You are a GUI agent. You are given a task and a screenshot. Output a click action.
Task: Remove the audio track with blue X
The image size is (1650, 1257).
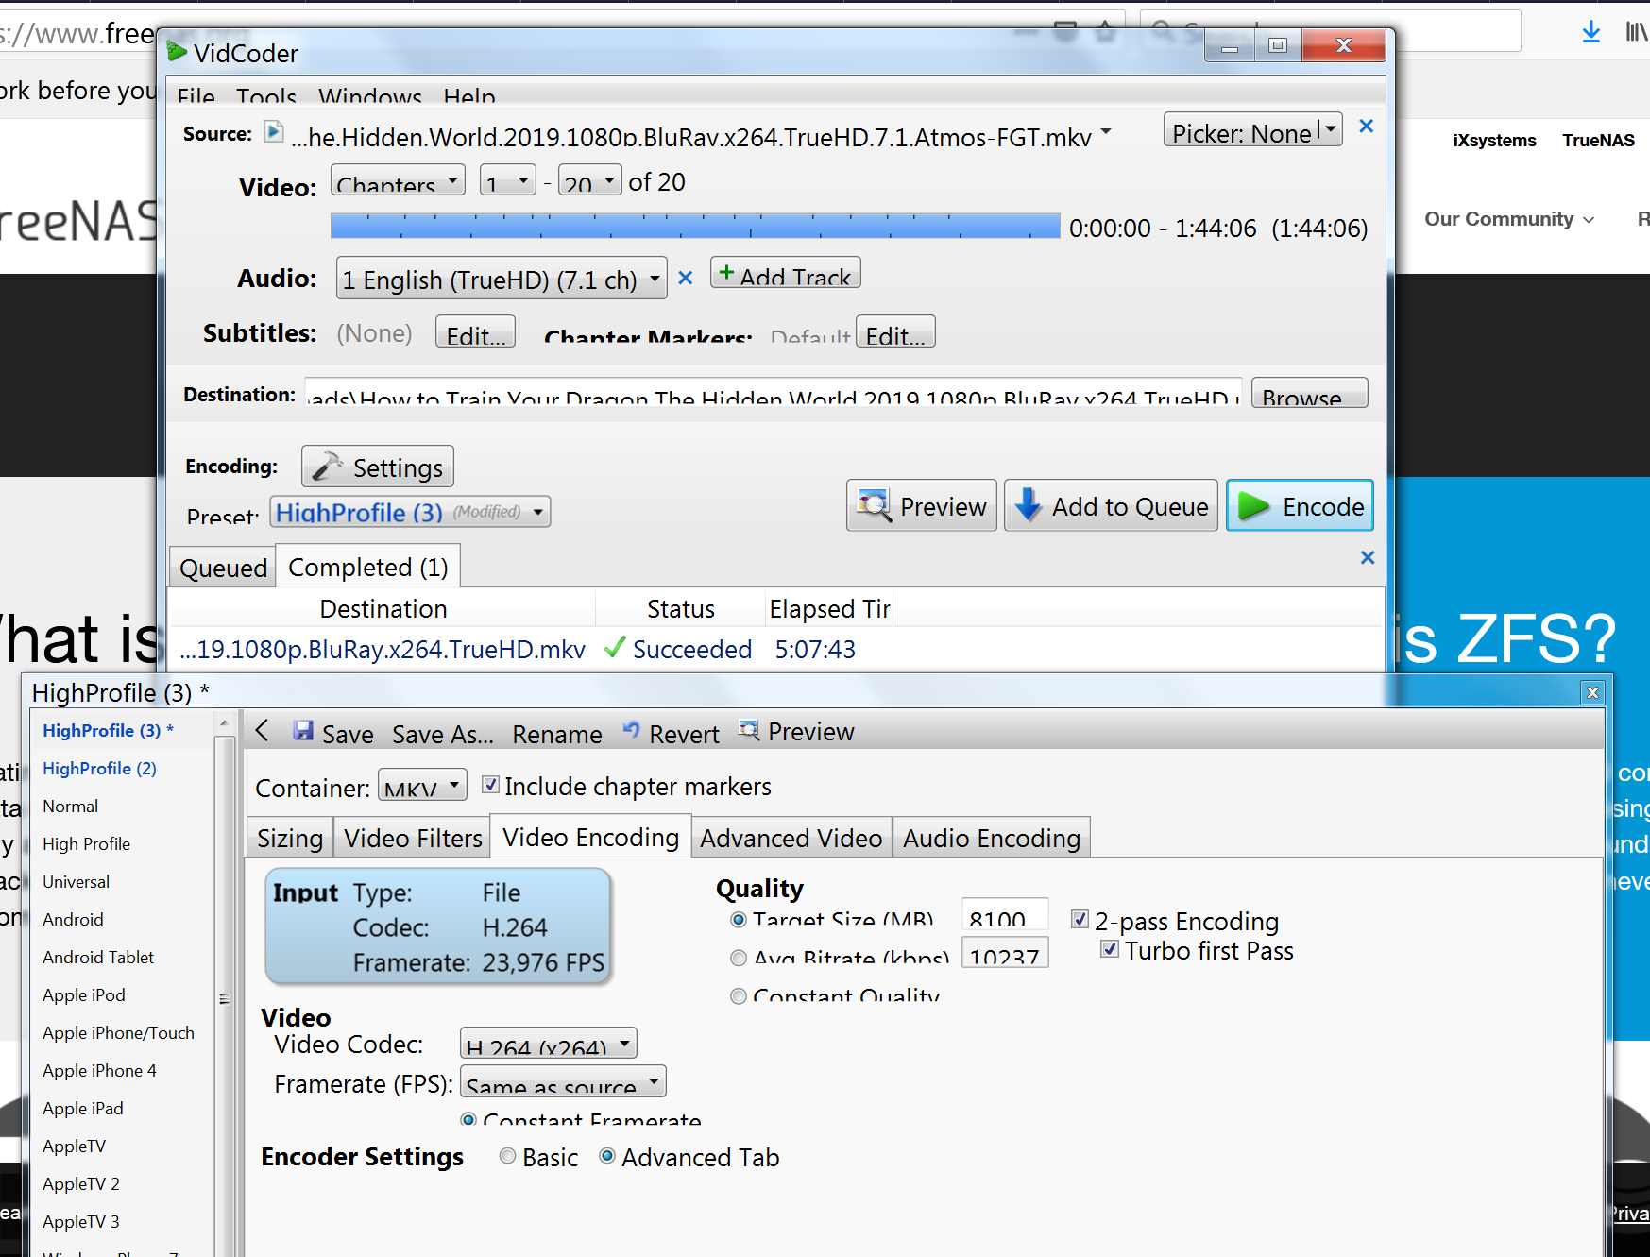pyautogui.click(x=686, y=278)
